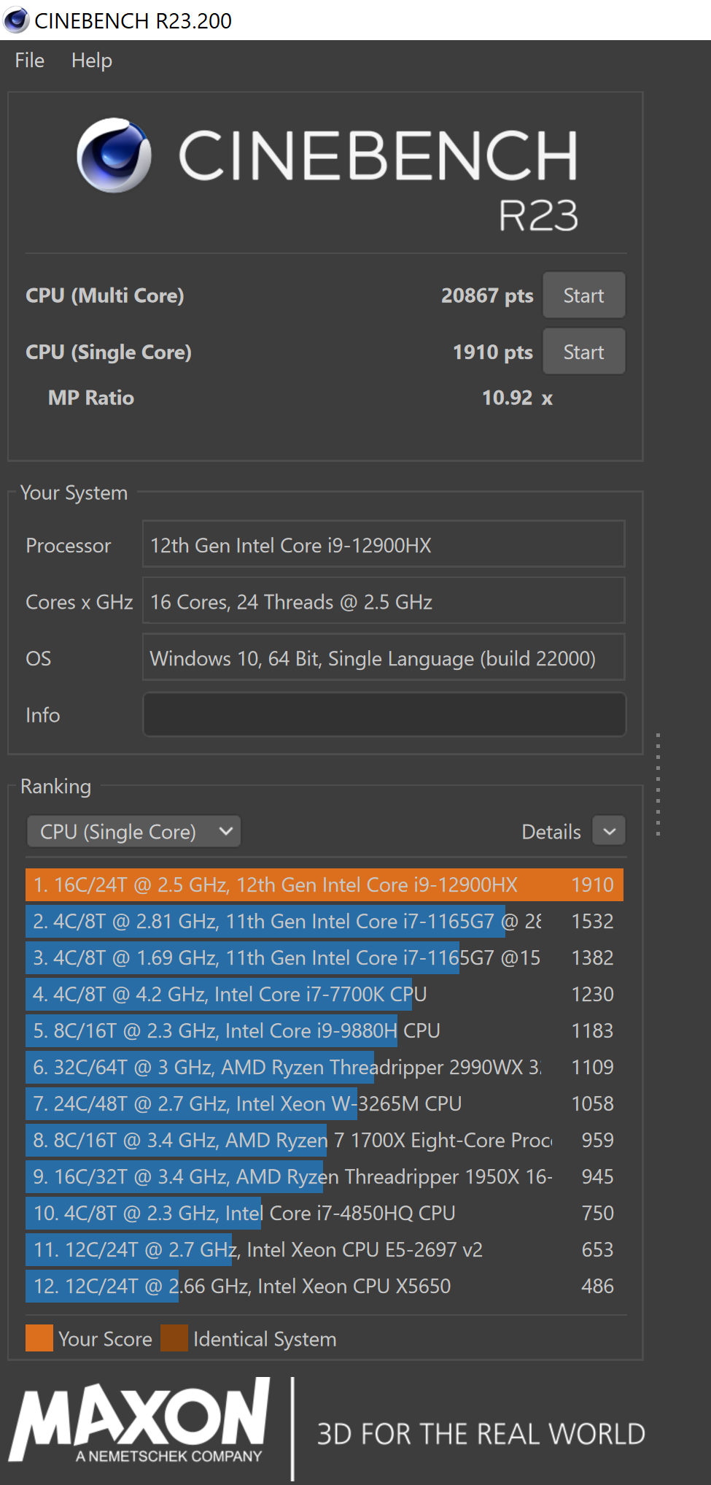Click the dotted panel resize handle
This screenshot has width=711, height=1485.
tap(658, 784)
